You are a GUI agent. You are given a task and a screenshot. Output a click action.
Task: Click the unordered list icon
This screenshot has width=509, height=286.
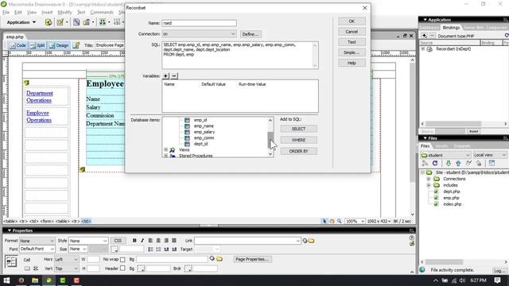pos(150,249)
